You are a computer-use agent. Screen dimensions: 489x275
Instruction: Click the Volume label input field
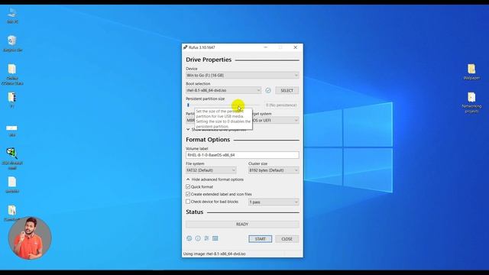pos(242,155)
